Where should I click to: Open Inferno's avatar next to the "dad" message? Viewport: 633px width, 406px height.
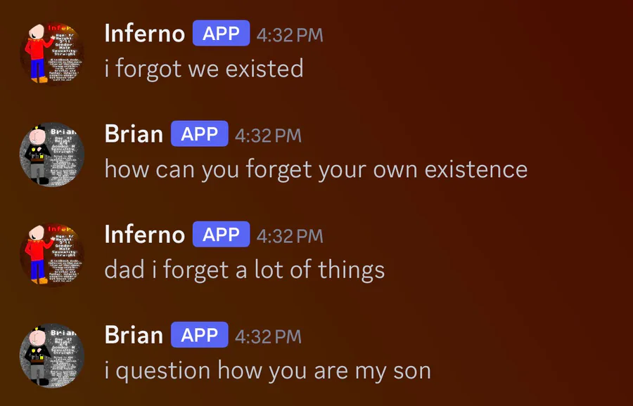56,256
